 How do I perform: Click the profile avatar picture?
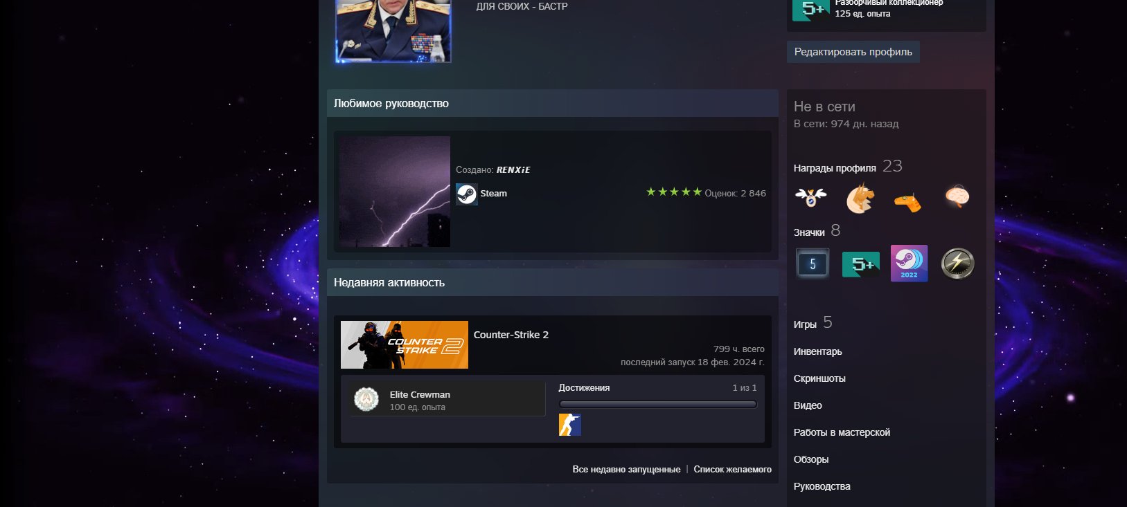click(x=393, y=30)
